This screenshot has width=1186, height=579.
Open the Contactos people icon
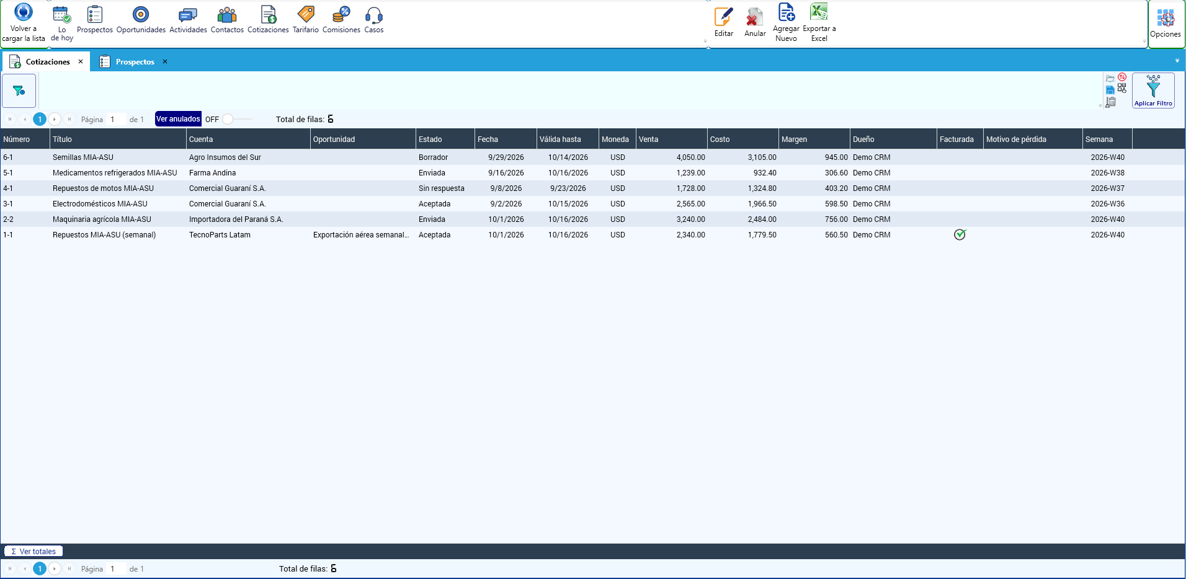[x=227, y=15]
